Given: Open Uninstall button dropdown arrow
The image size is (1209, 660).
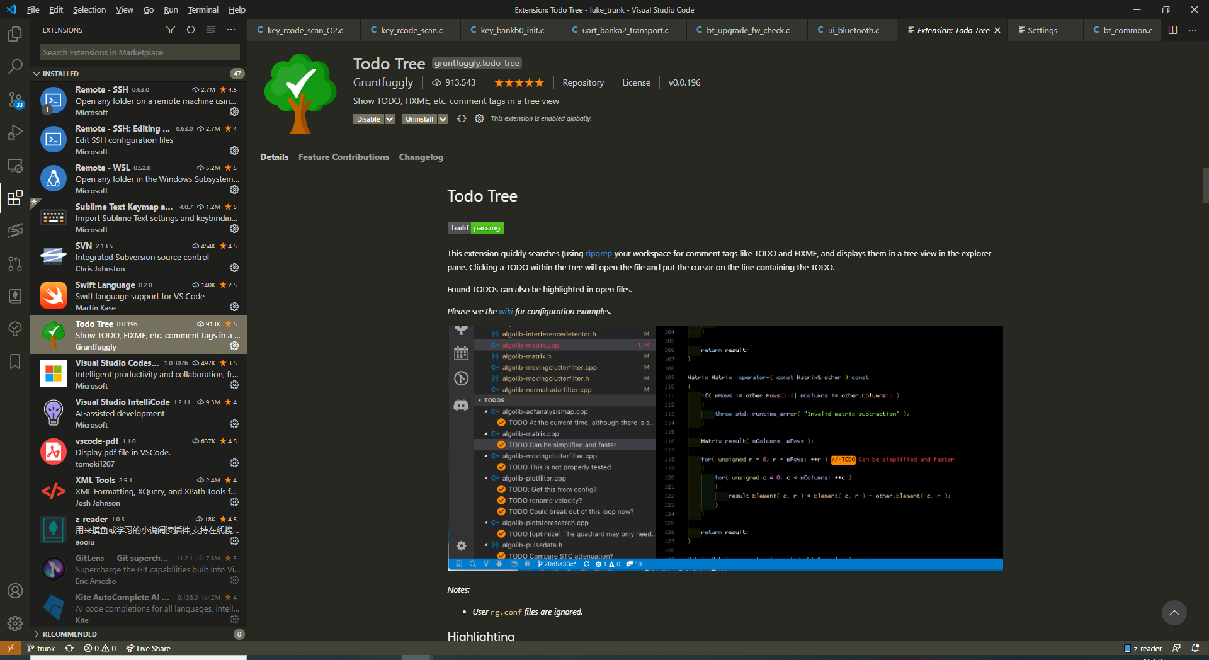Looking at the screenshot, I should [443, 119].
